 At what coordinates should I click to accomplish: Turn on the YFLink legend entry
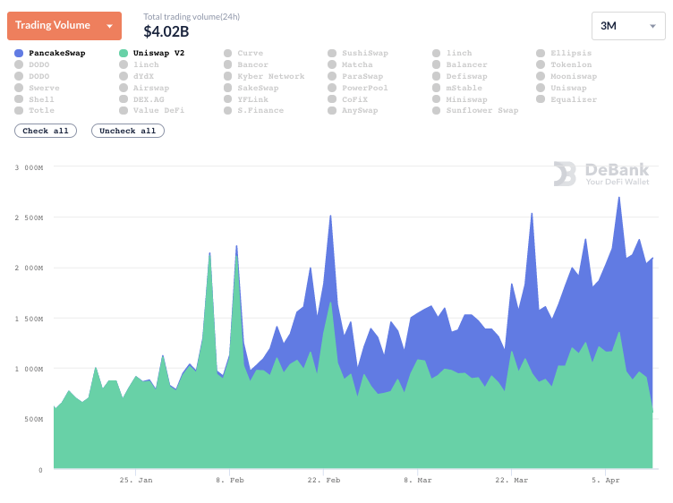pos(246,99)
